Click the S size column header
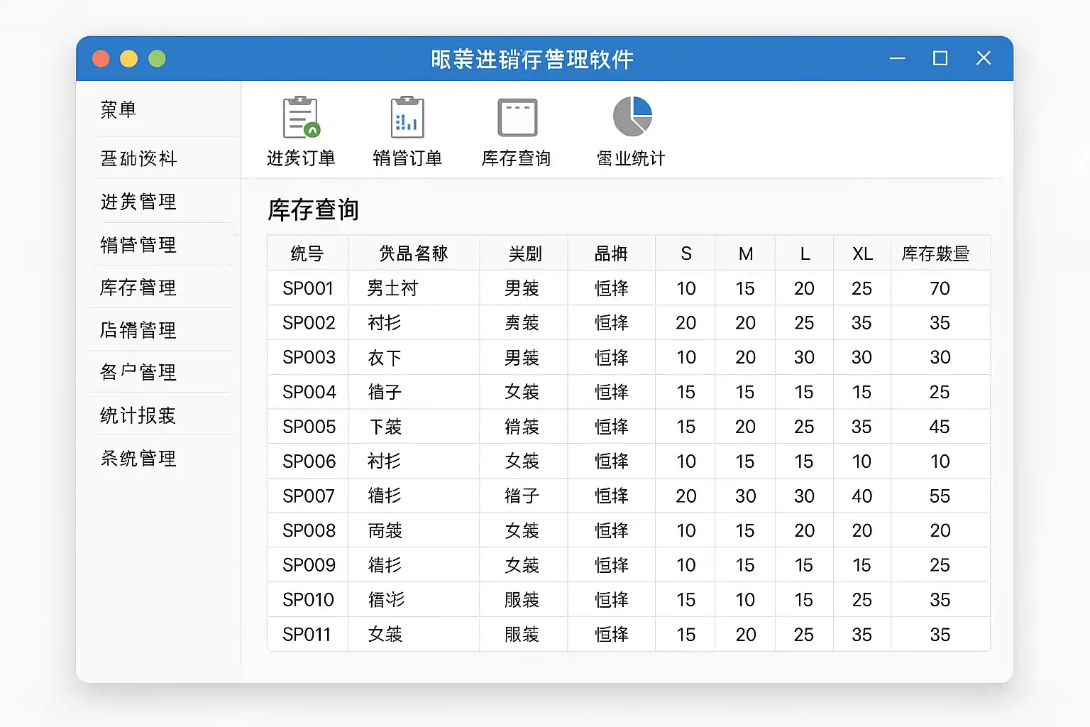Image resolution: width=1090 pixels, height=727 pixels. coord(686,253)
